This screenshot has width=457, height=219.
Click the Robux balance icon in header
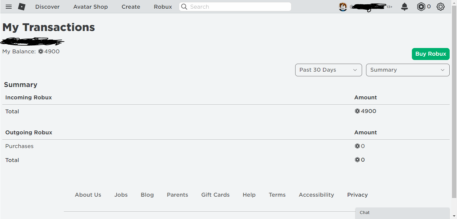point(421,7)
